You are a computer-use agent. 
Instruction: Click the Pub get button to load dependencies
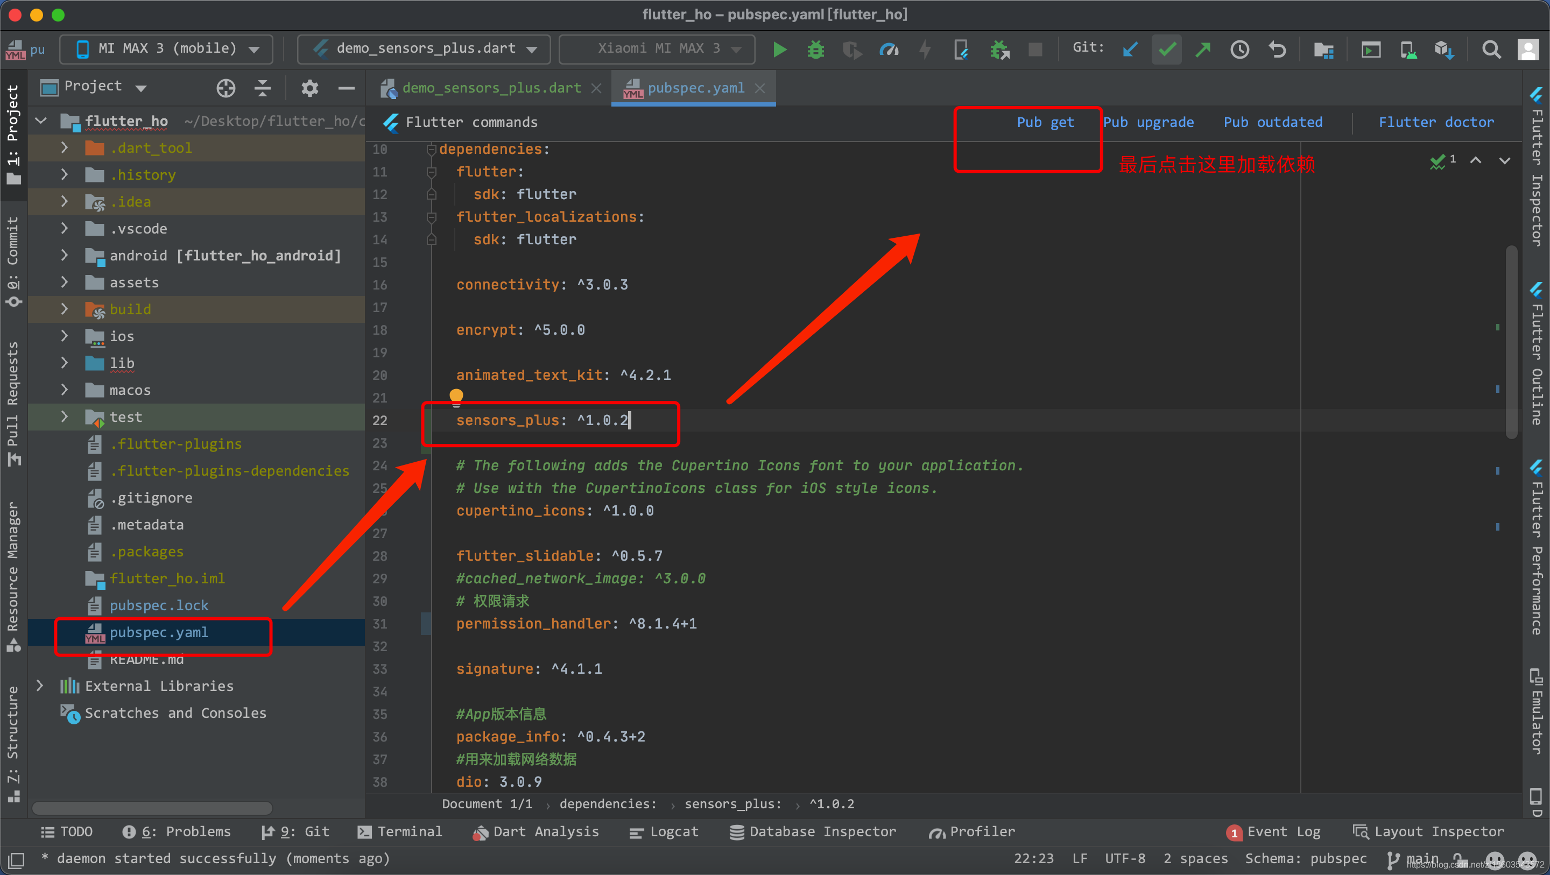pyautogui.click(x=1043, y=122)
